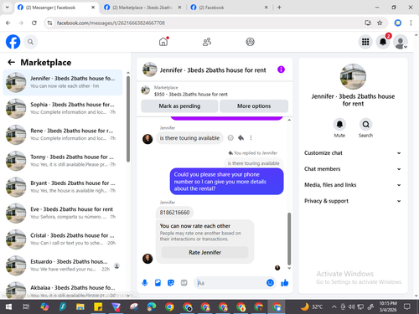419x314 pixels.
Task: Go to the Home feed icon
Action: (163, 42)
